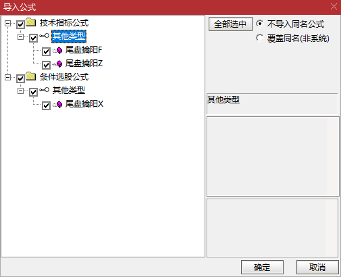Select 覆盖同名(非系统) radio option
This screenshot has height=277, width=341.
point(259,38)
